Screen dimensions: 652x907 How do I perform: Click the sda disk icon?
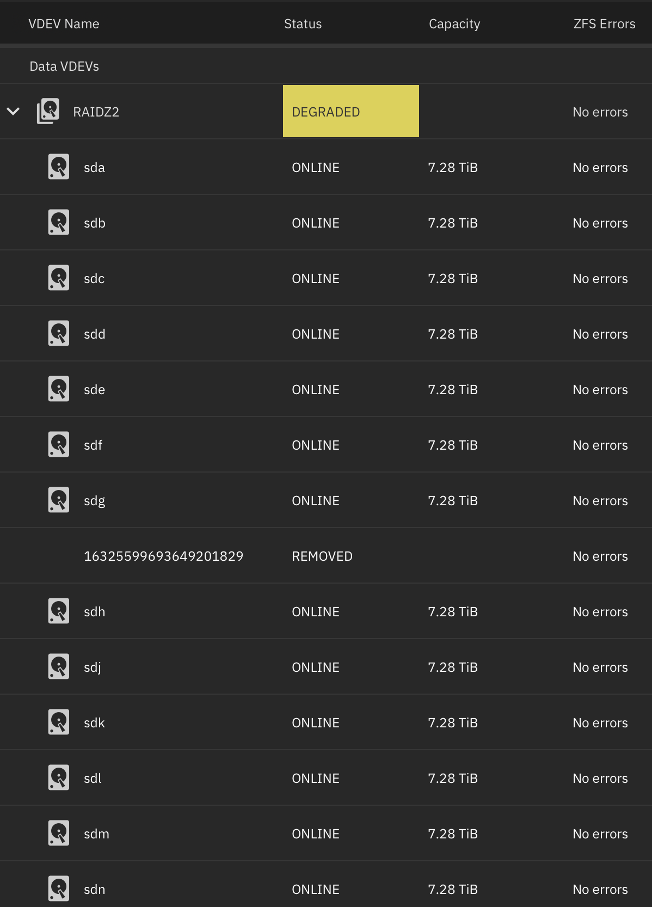coord(59,167)
